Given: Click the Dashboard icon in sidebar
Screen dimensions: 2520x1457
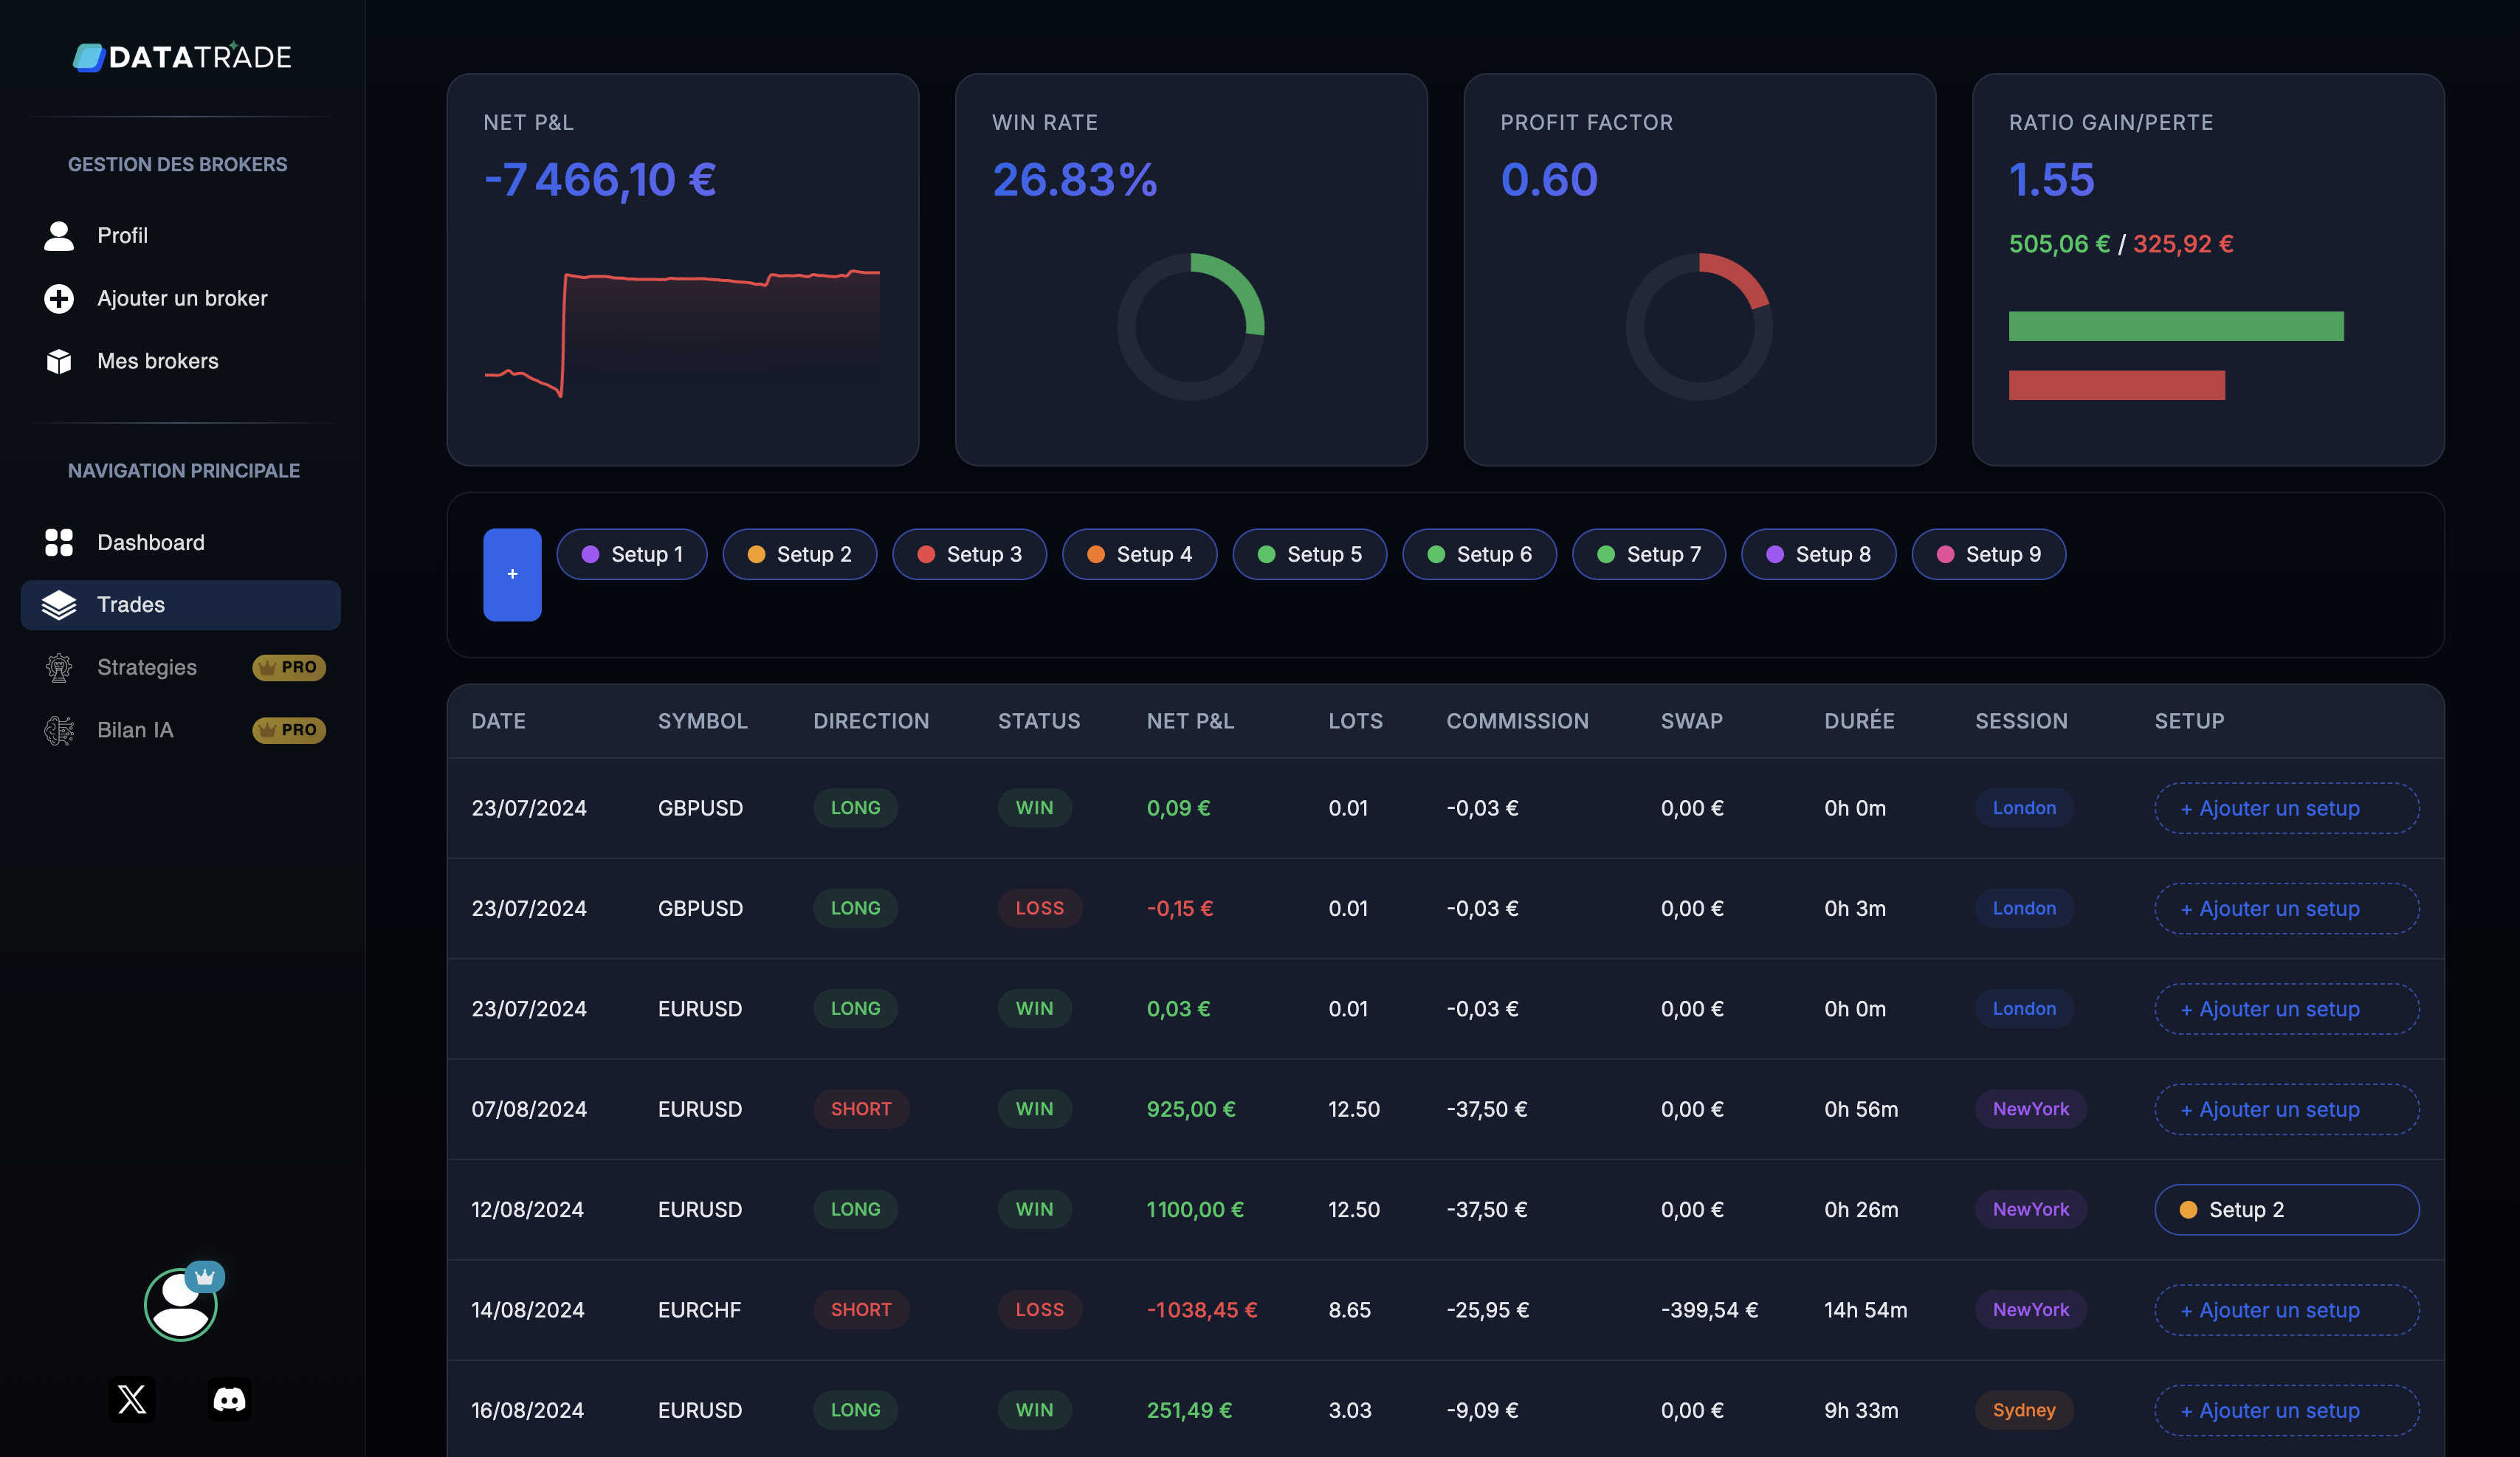Looking at the screenshot, I should pos(59,540).
